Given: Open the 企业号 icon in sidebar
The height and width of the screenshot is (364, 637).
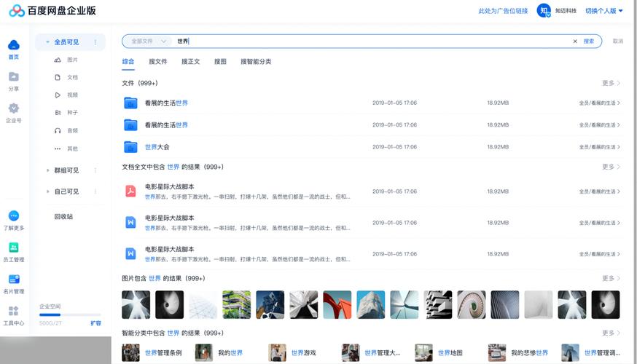Looking at the screenshot, I should (14, 108).
